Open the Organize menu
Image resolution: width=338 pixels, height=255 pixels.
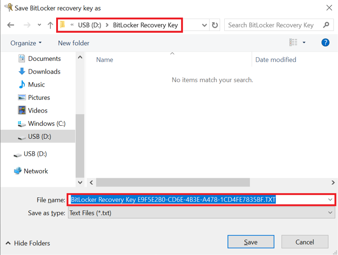coord(26,43)
